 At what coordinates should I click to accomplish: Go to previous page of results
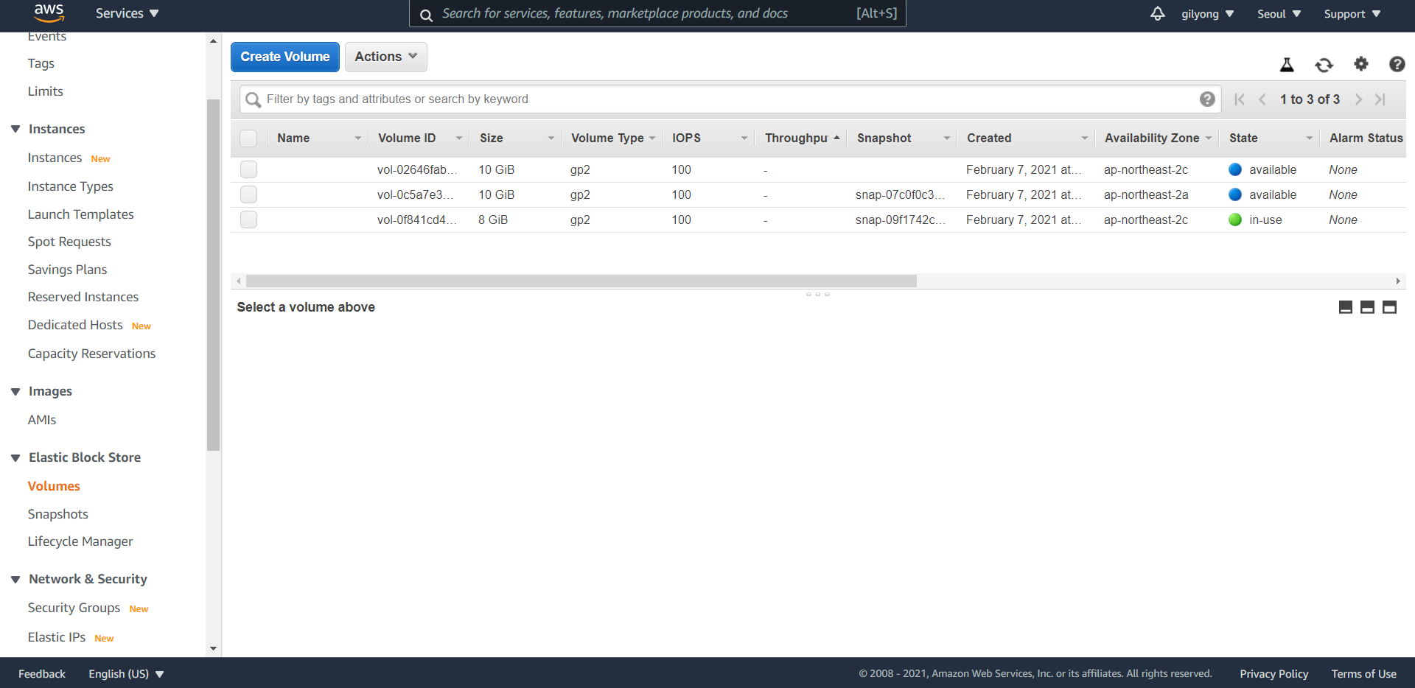1262,99
